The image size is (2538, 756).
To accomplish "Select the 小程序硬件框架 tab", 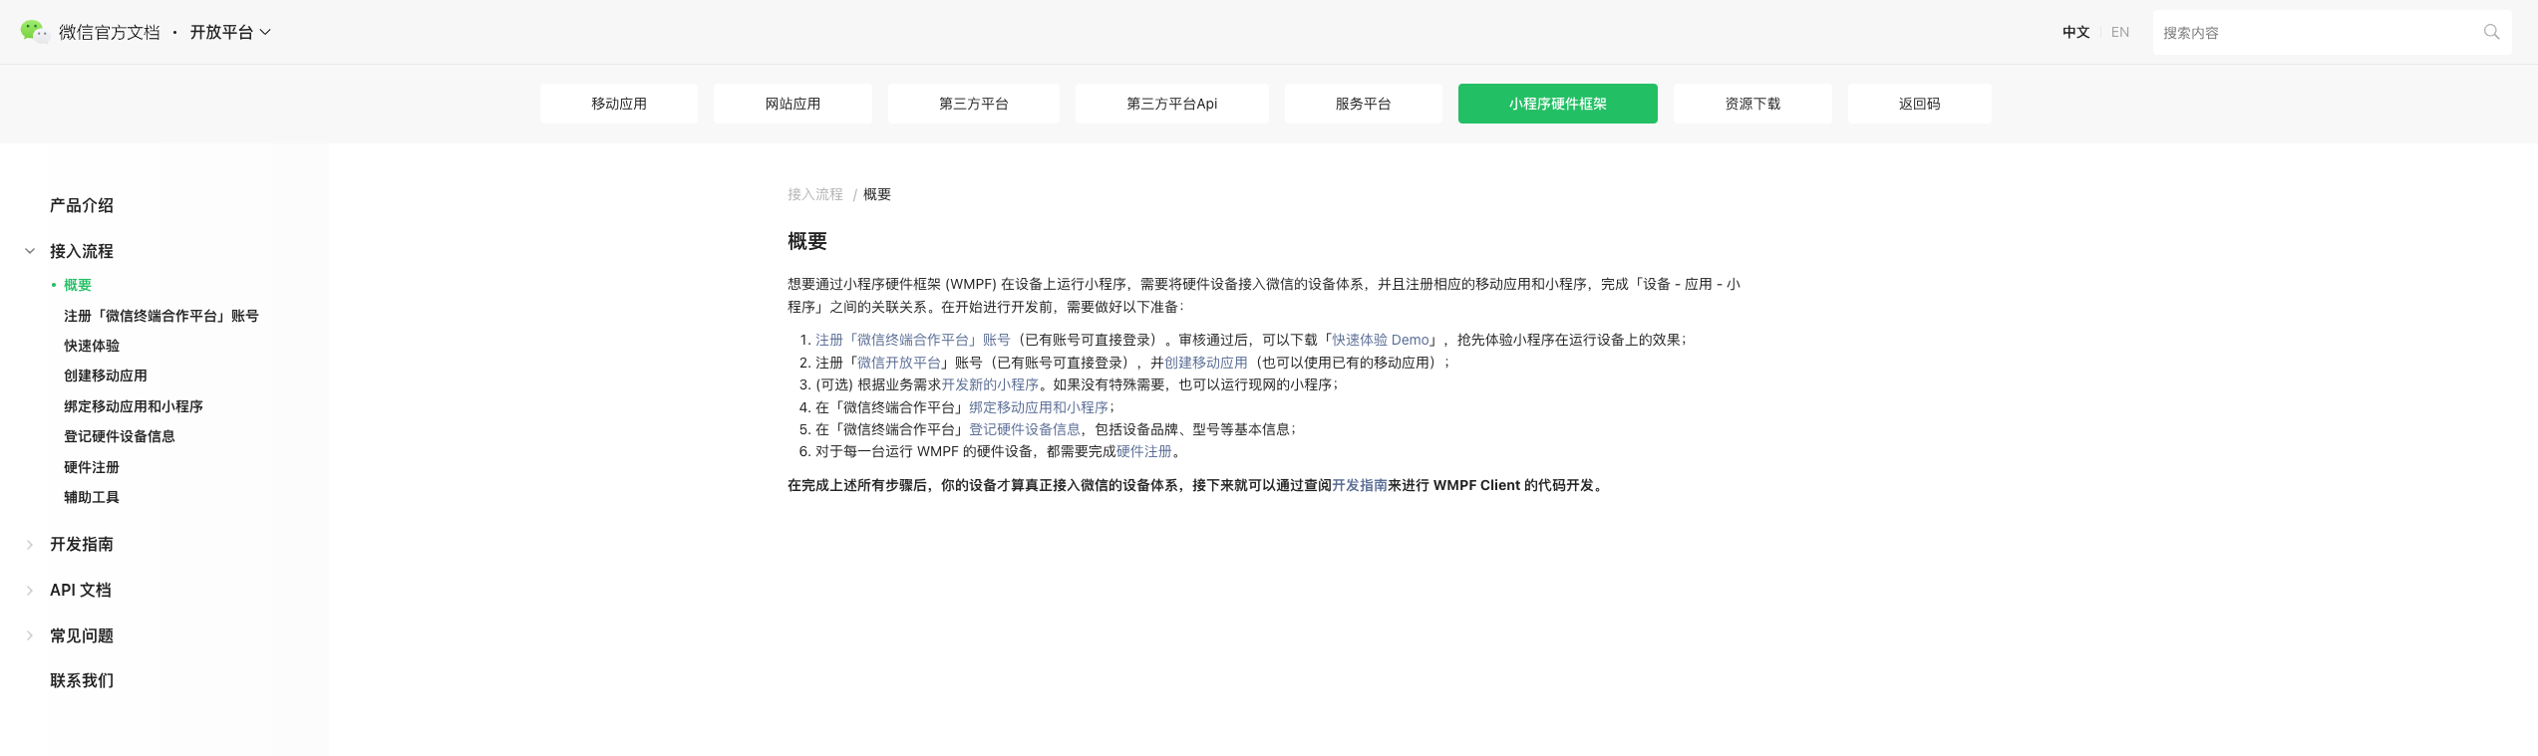I will (1558, 104).
